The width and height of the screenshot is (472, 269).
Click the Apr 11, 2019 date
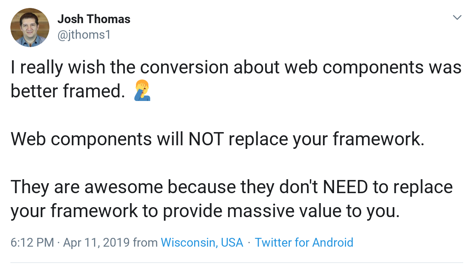(x=96, y=243)
